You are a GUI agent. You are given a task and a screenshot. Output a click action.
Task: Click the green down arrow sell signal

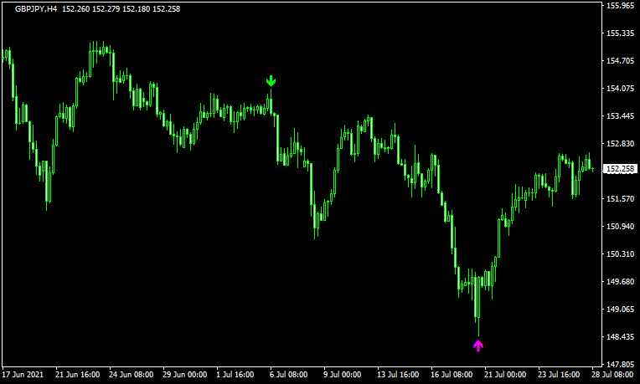[x=271, y=81]
